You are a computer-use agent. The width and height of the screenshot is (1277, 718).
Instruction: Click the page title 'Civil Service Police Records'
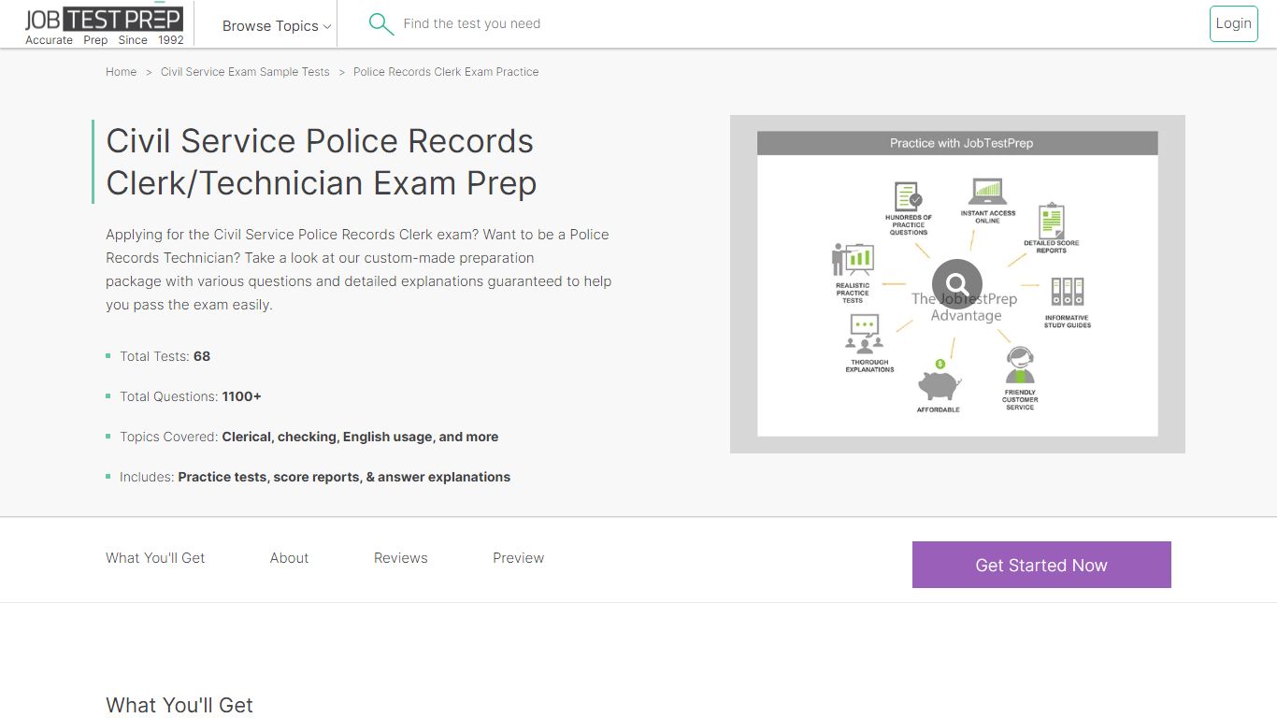pyautogui.click(x=320, y=141)
